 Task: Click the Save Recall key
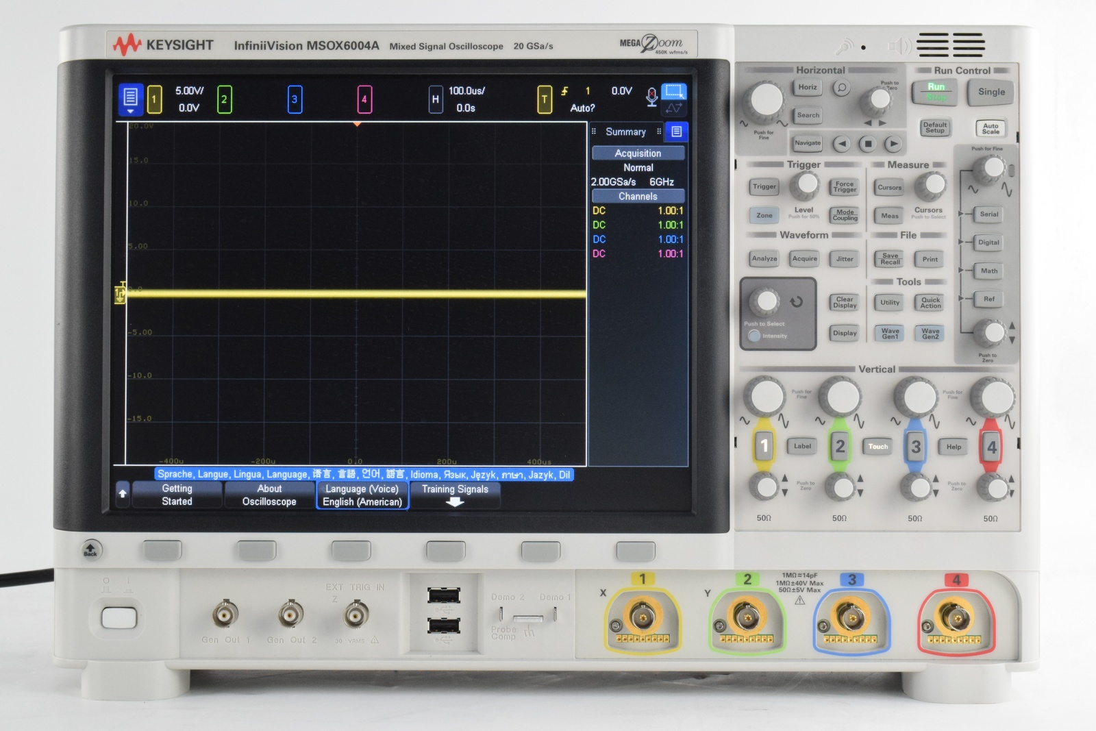click(x=890, y=259)
